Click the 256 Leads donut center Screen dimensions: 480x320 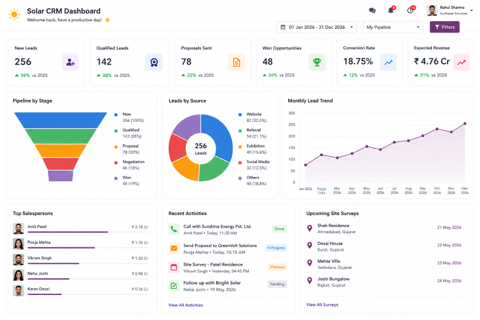point(201,148)
